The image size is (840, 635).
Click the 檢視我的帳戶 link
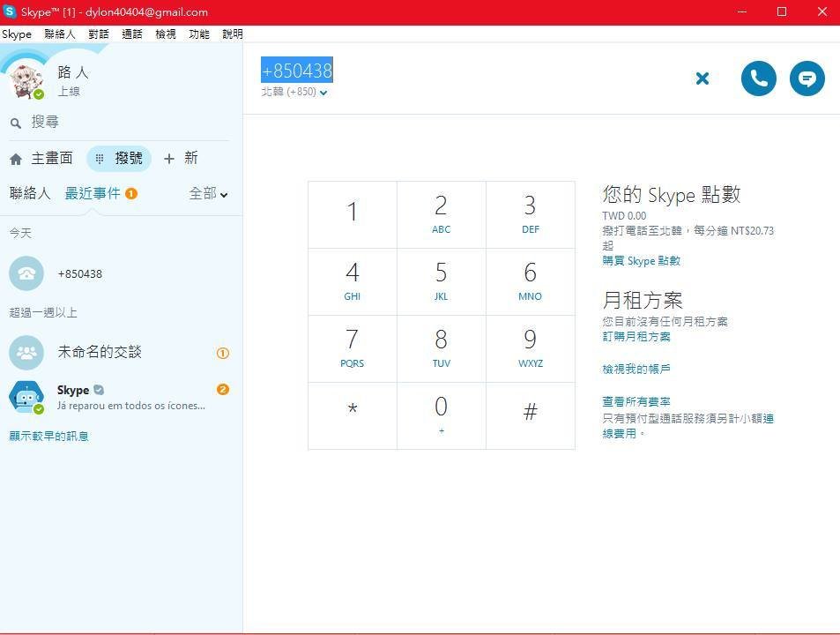636,370
